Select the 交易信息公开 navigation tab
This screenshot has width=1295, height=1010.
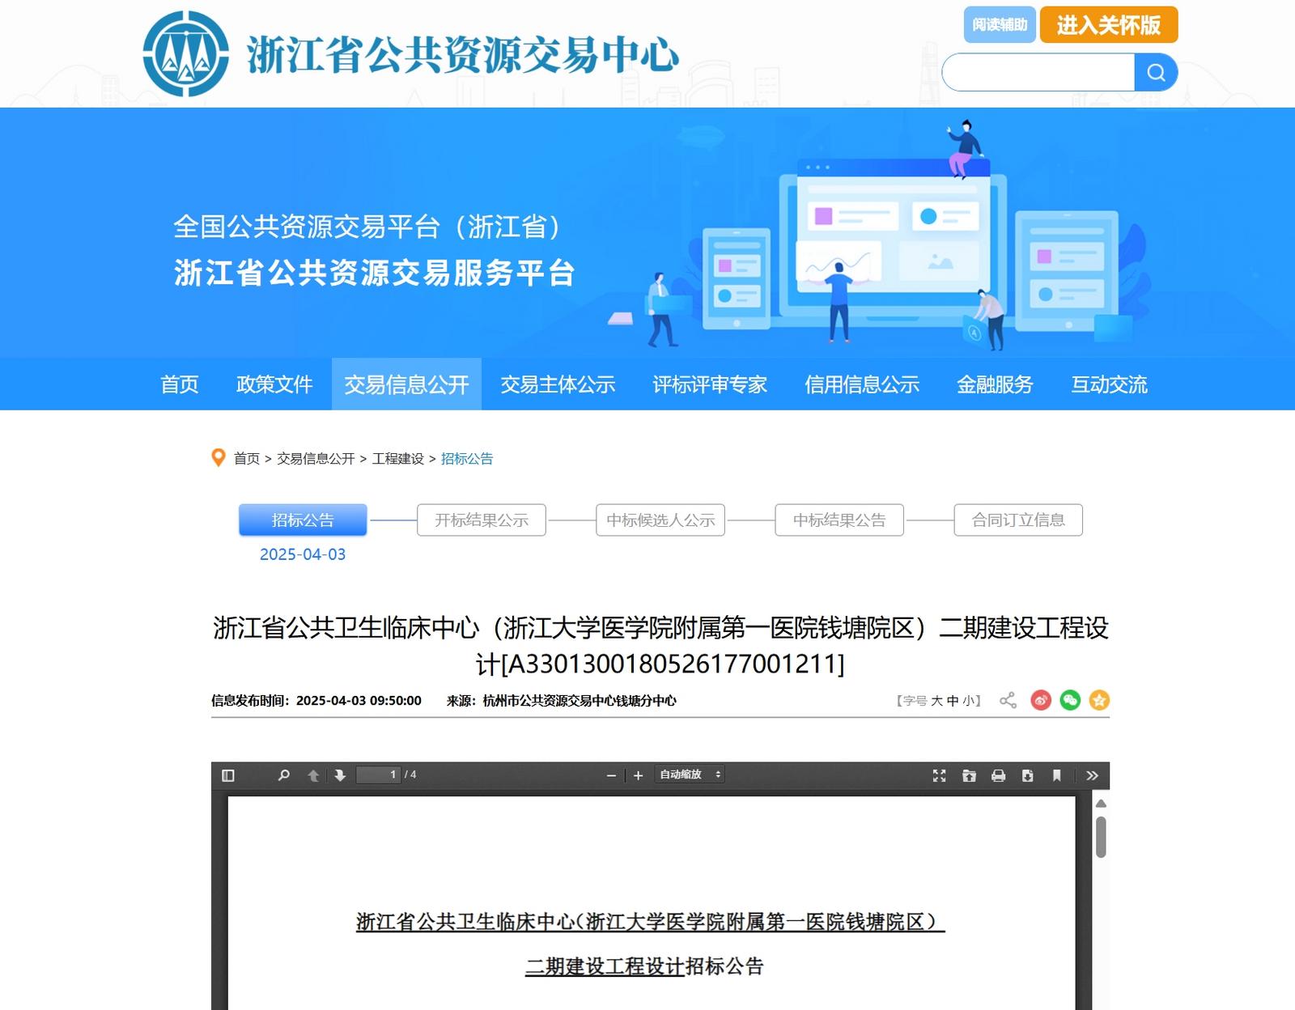tap(406, 384)
